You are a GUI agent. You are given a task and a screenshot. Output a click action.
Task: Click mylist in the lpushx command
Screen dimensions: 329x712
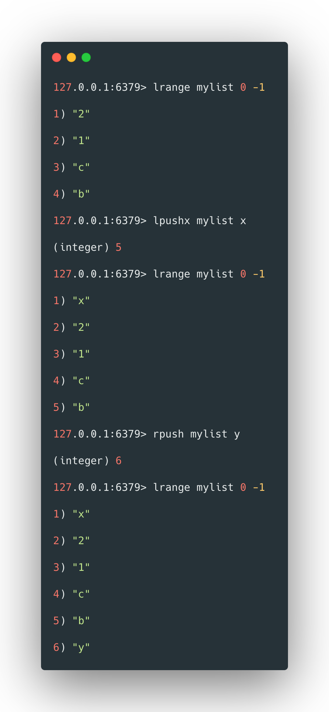pyautogui.click(x=215, y=221)
